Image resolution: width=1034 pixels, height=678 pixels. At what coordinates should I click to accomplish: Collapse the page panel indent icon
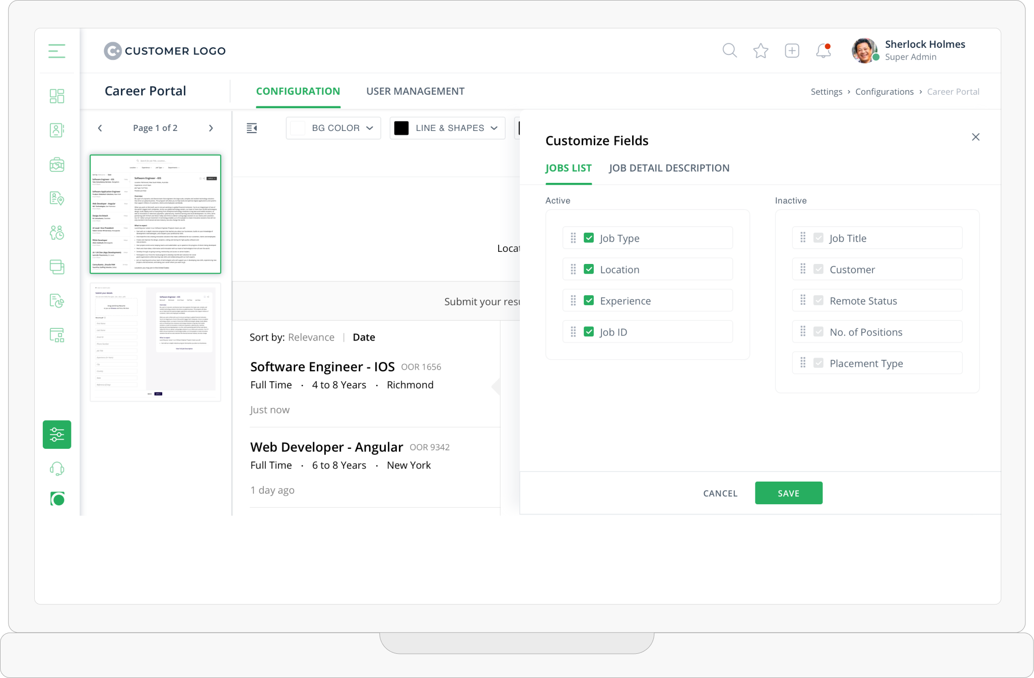[252, 128]
